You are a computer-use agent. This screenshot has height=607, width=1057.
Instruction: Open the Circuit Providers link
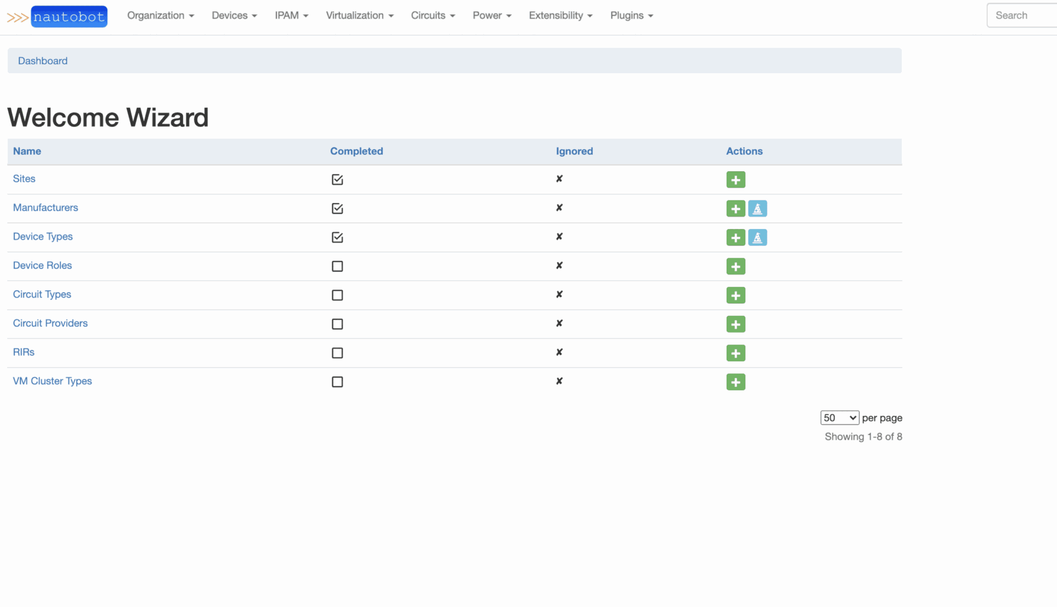[x=51, y=323]
